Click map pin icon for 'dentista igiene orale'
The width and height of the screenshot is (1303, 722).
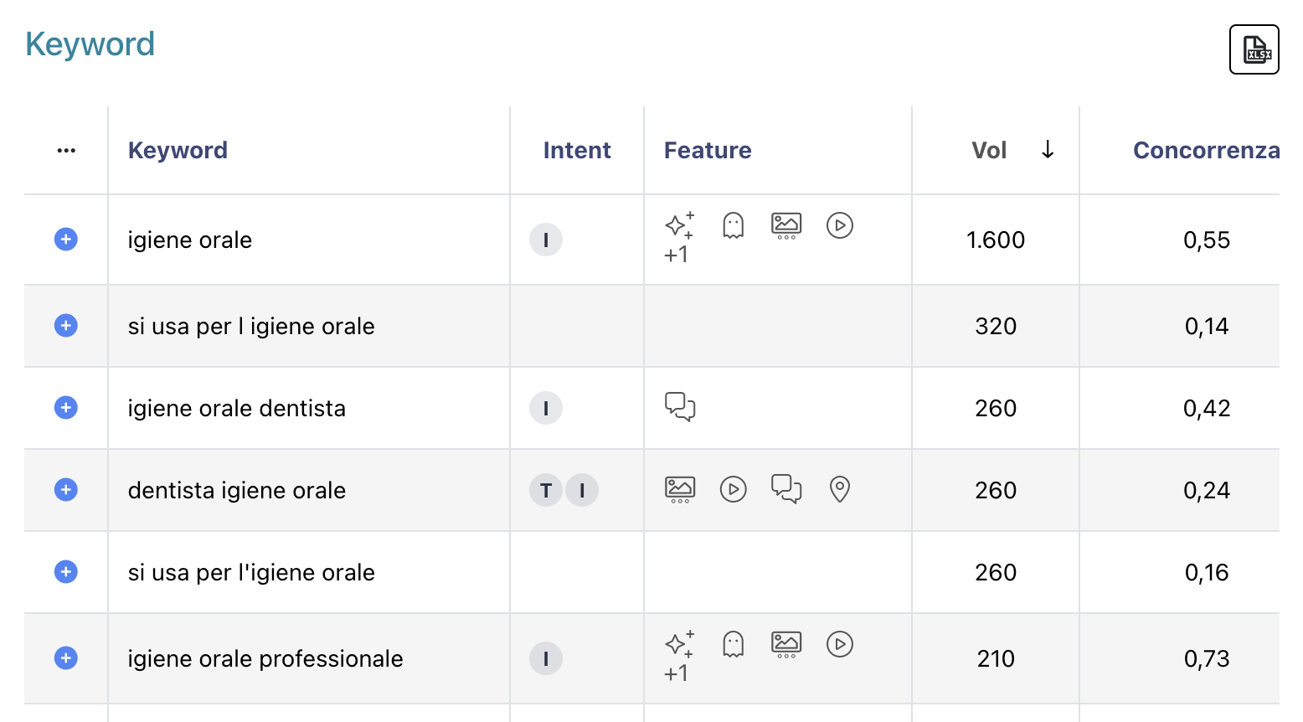pyautogui.click(x=840, y=489)
